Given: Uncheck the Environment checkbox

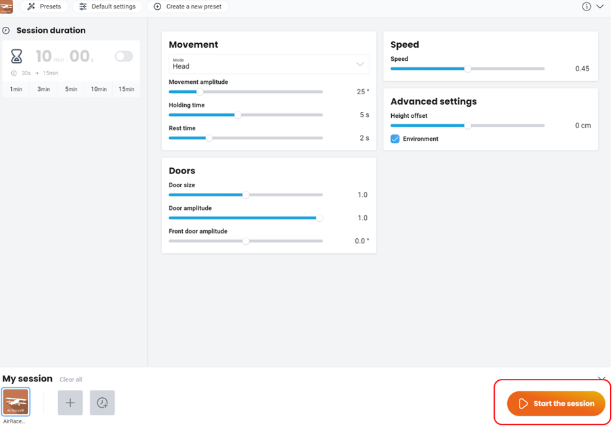Looking at the screenshot, I should tap(395, 139).
